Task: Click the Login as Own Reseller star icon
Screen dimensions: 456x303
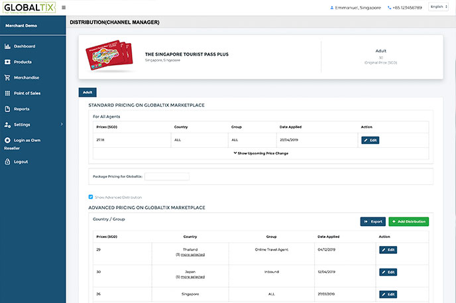Action: tap(7, 141)
